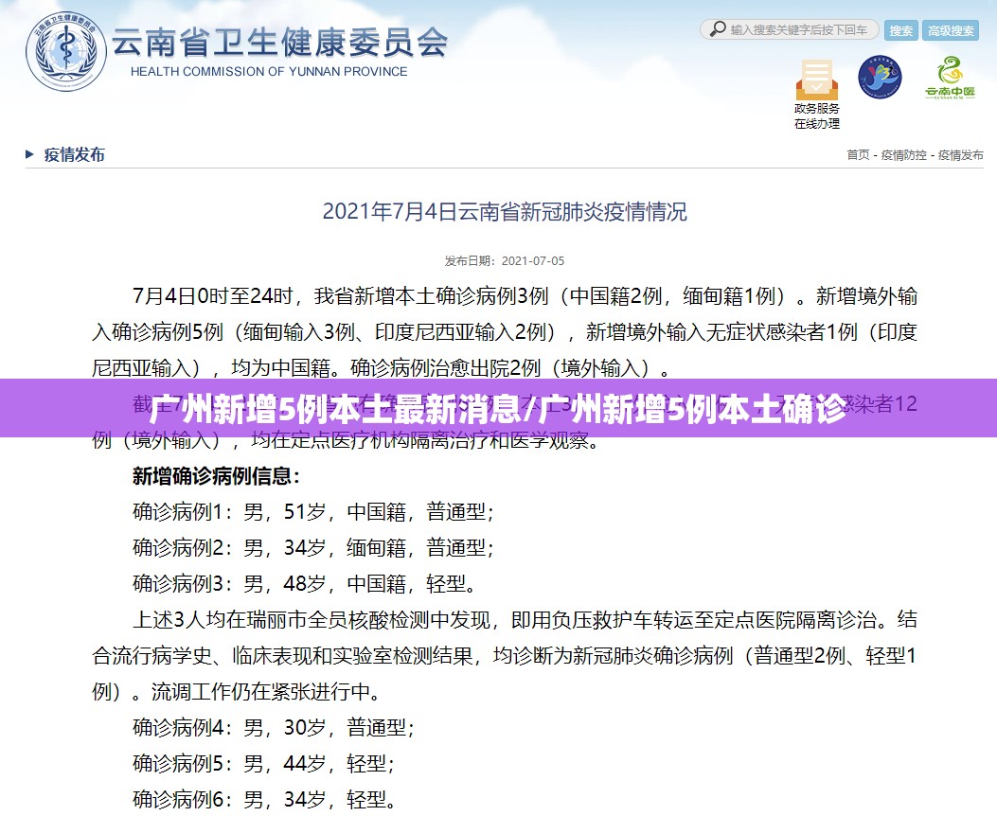Open the 云南中医 green logo
This screenshot has width=997, height=816.
tap(950, 79)
